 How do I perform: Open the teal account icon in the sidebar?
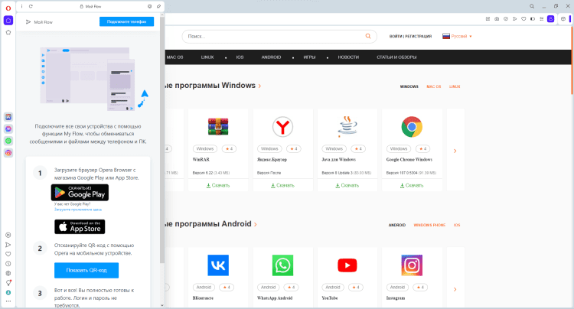pyautogui.click(x=8, y=292)
